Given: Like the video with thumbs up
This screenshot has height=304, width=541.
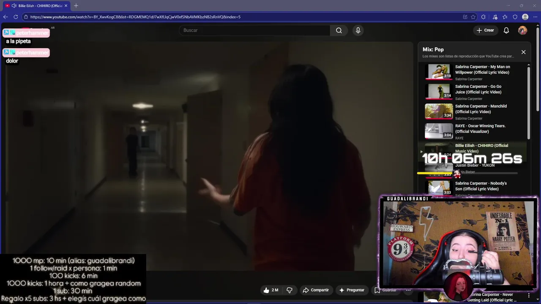Looking at the screenshot, I should click(271, 290).
